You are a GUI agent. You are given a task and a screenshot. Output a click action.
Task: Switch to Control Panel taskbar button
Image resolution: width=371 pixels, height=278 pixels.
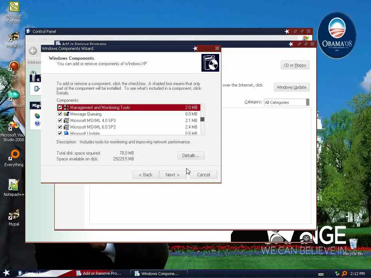pos(44,273)
